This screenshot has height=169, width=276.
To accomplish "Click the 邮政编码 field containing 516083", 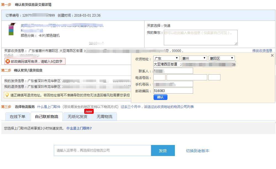I will pos(173,91).
